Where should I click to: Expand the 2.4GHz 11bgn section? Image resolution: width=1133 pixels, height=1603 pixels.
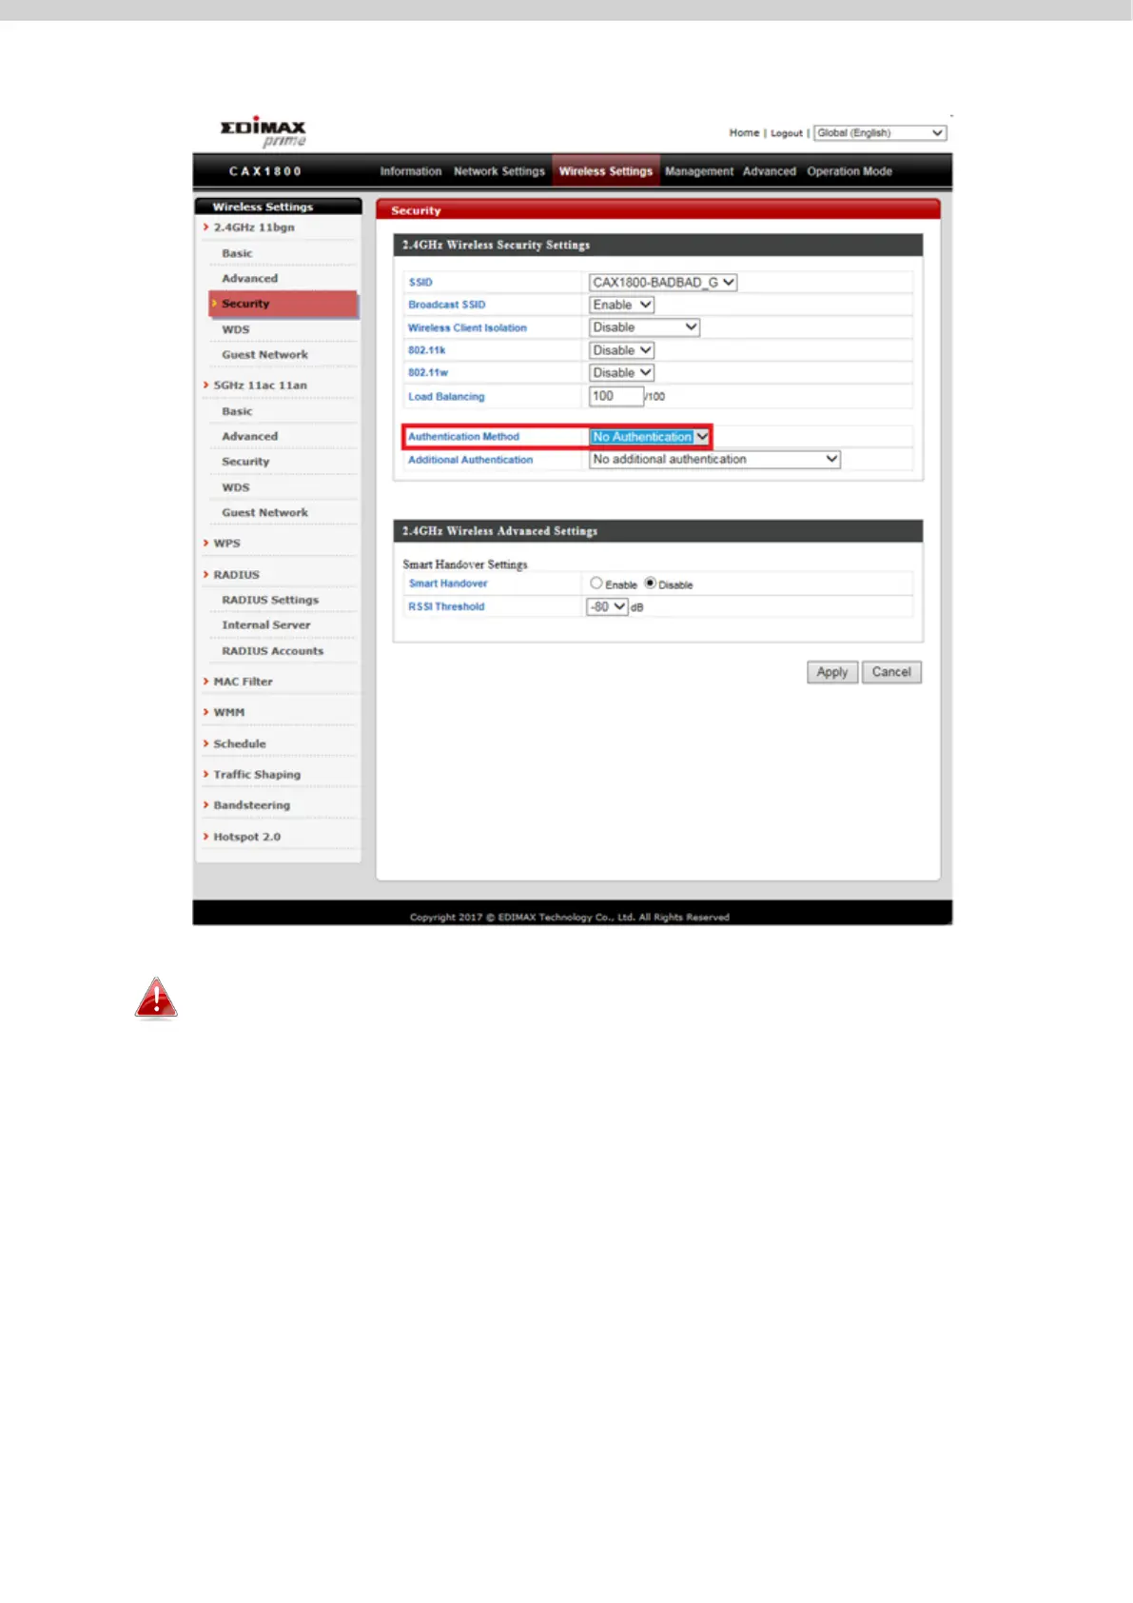tap(254, 228)
